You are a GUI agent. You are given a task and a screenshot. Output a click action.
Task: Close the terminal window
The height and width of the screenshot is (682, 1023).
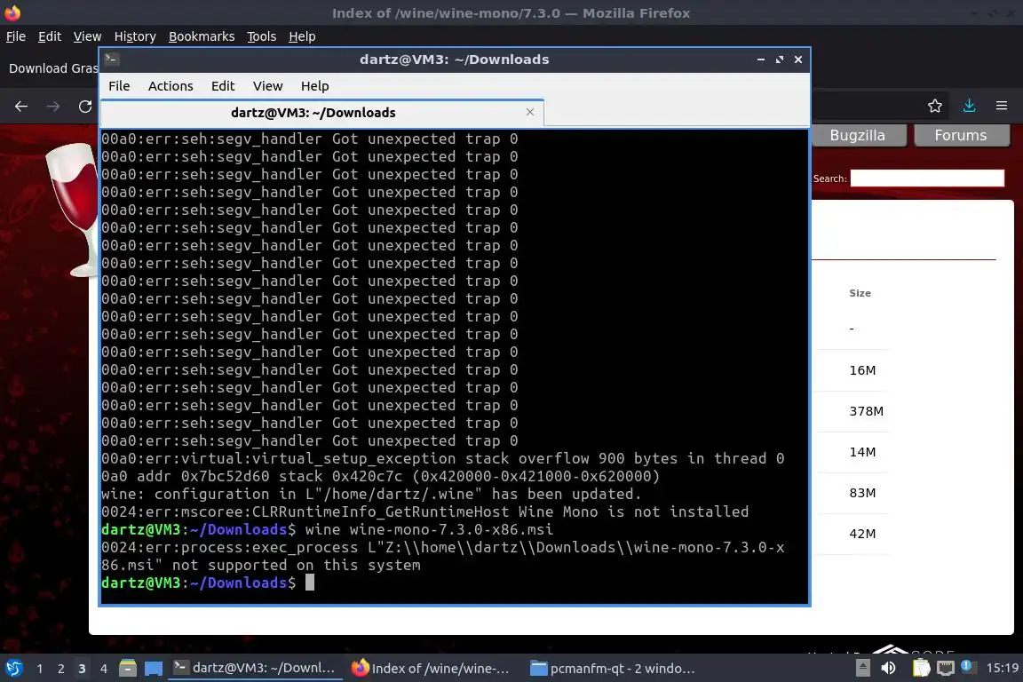click(798, 59)
